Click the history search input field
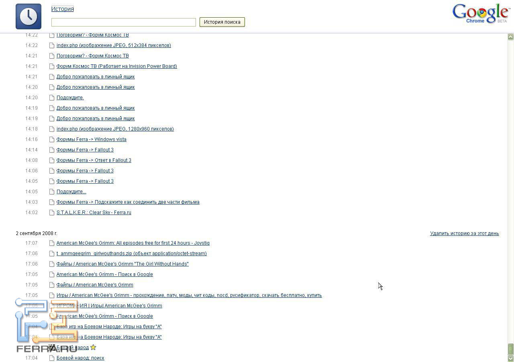This screenshot has height=362, width=514. (x=124, y=22)
